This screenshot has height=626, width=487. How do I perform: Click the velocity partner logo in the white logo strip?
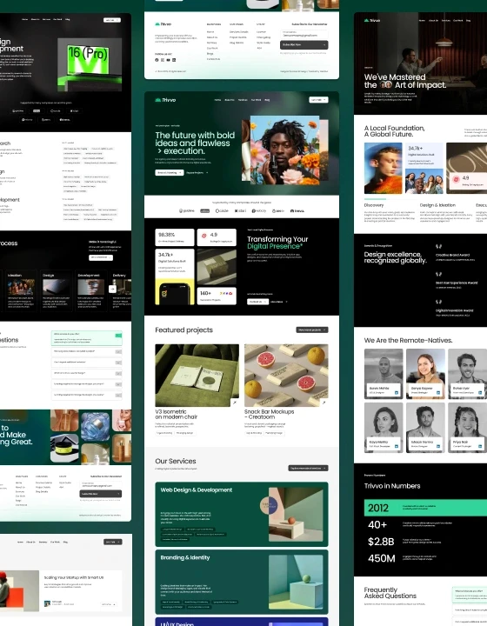tap(259, 210)
